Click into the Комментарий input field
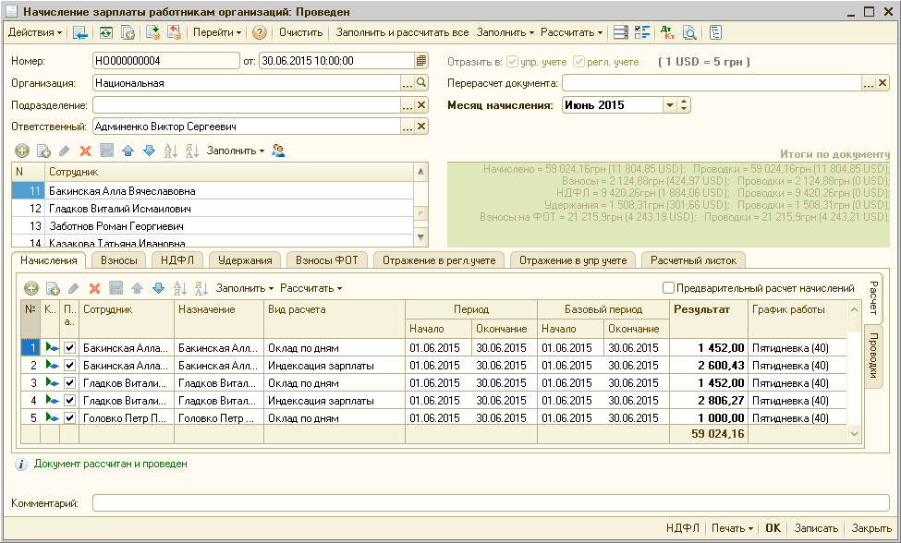 tap(490, 503)
